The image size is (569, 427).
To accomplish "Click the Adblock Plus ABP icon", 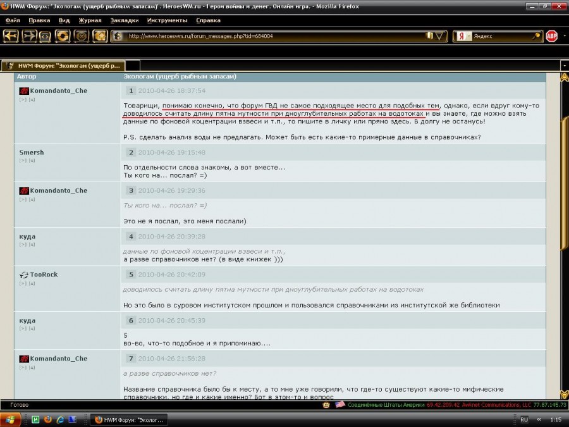I will (551, 36).
